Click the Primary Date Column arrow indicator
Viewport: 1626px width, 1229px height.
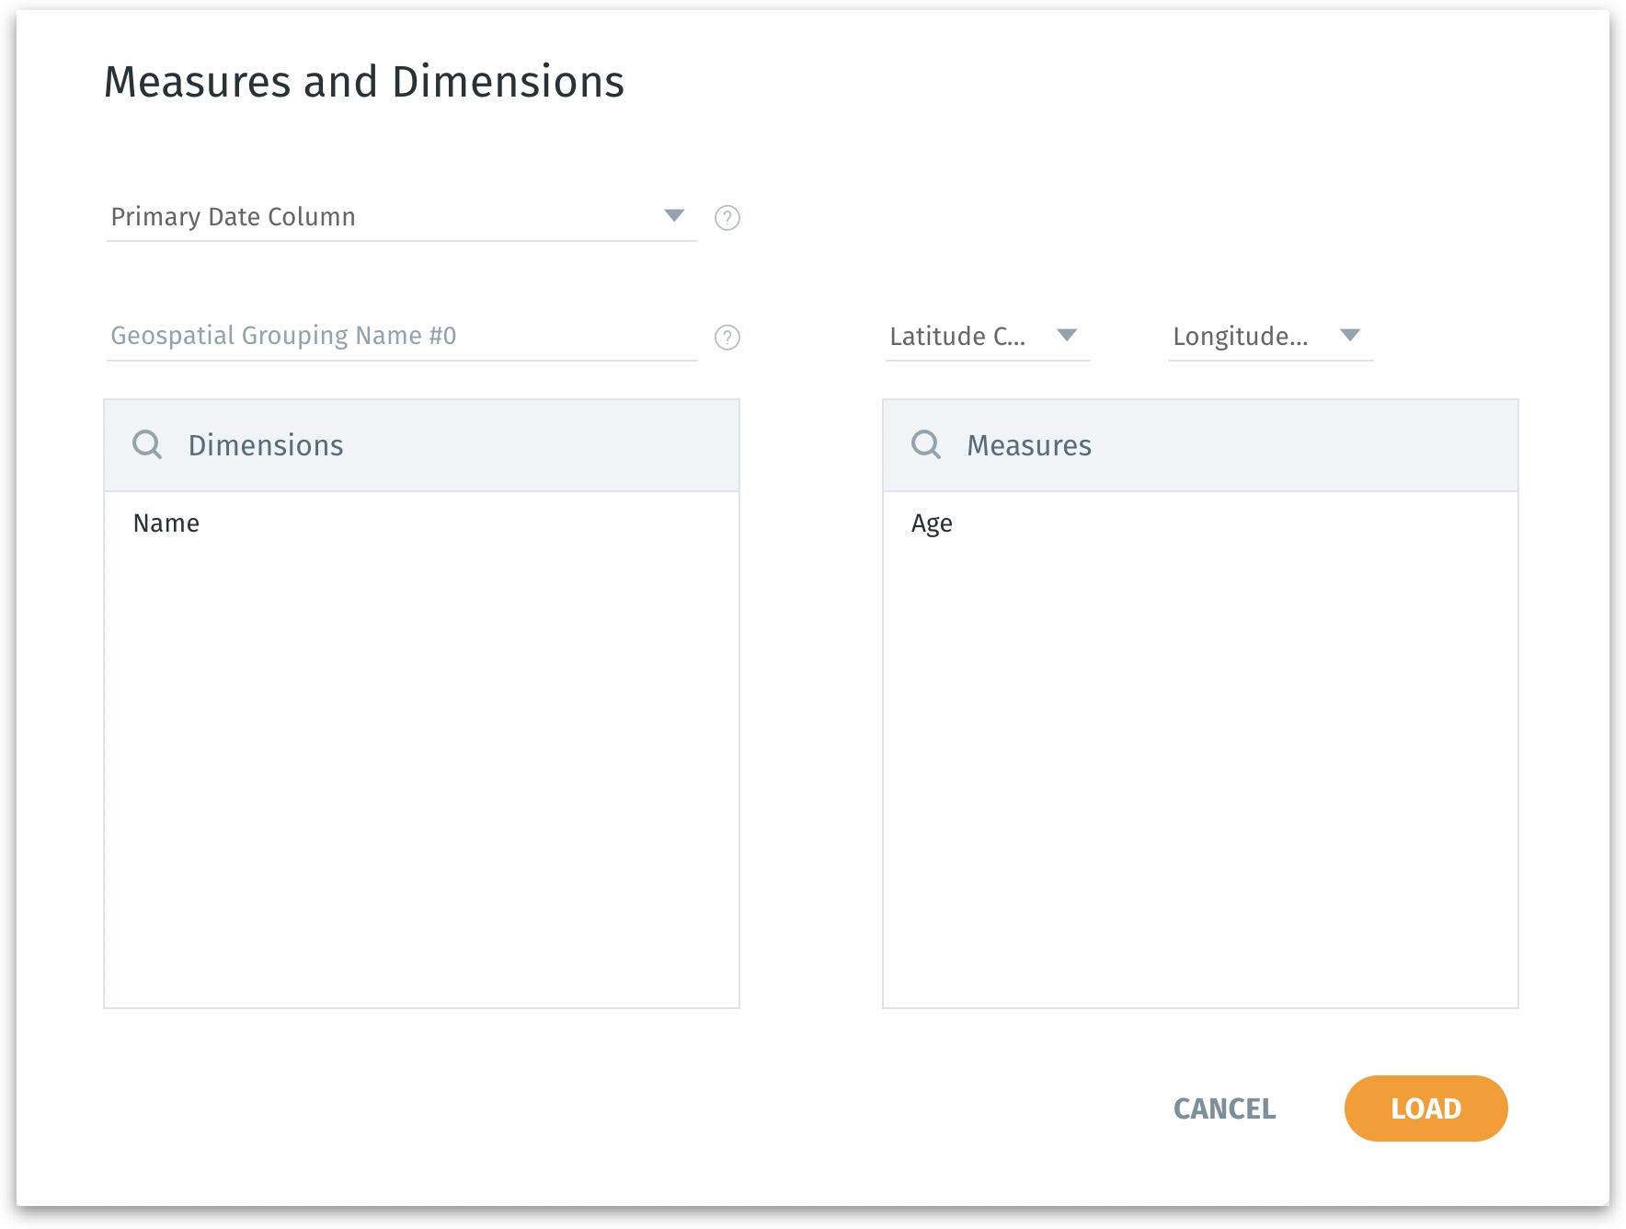tap(674, 216)
